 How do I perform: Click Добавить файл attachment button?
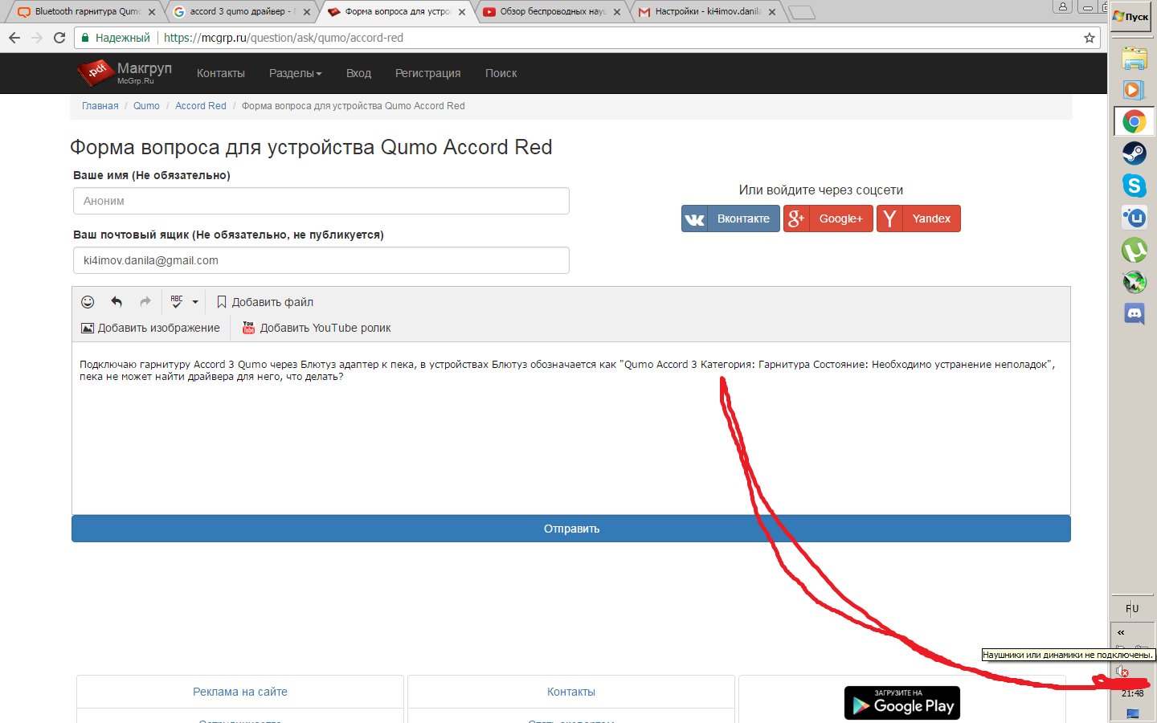265,302
